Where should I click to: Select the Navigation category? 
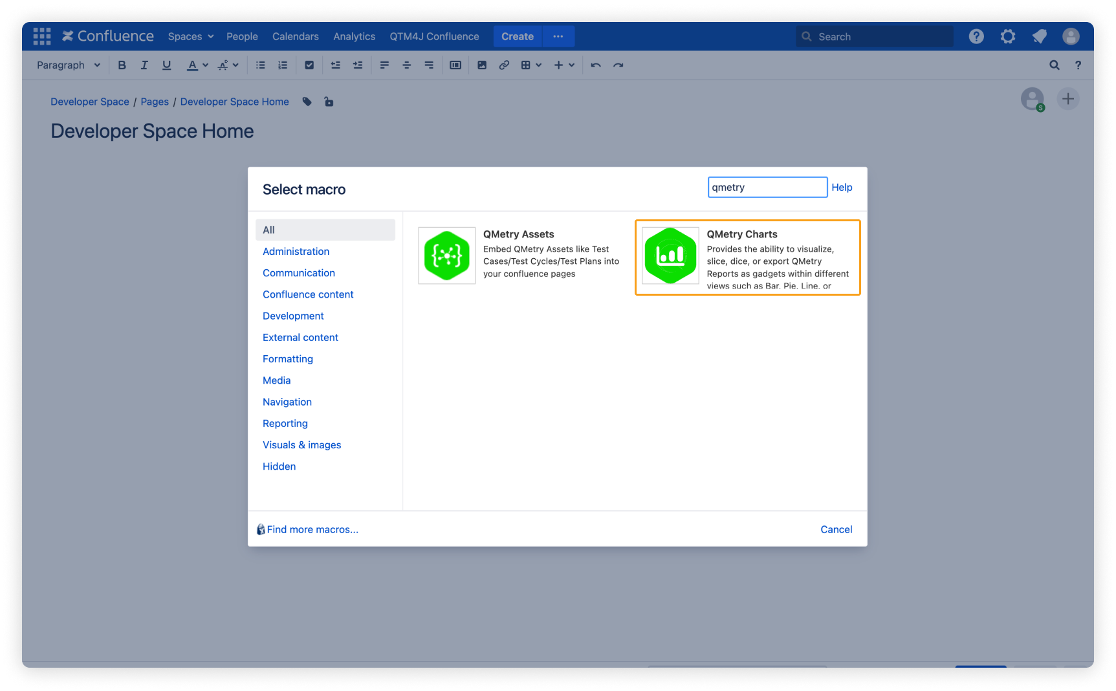287,402
